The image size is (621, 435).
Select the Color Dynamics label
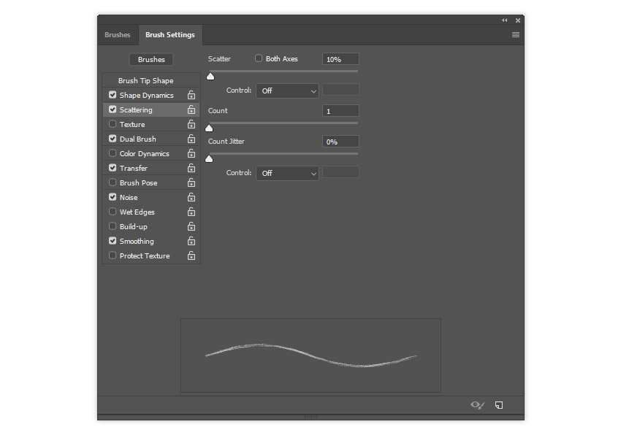coord(144,153)
